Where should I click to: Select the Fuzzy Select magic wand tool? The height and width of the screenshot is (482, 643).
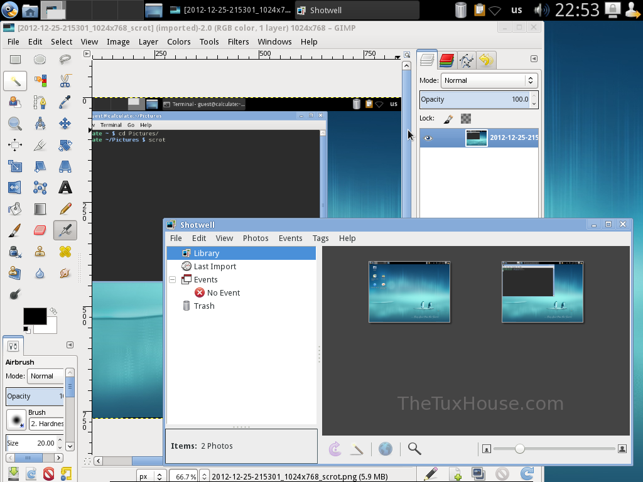pyautogui.click(x=15, y=80)
